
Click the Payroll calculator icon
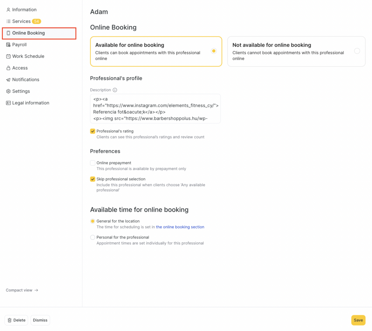coord(8,45)
